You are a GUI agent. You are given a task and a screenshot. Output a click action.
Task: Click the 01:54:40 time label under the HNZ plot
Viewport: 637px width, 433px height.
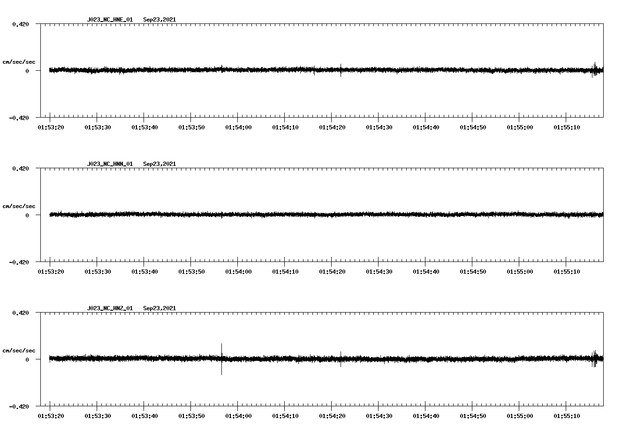pyautogui.click(x=426, y=416)
